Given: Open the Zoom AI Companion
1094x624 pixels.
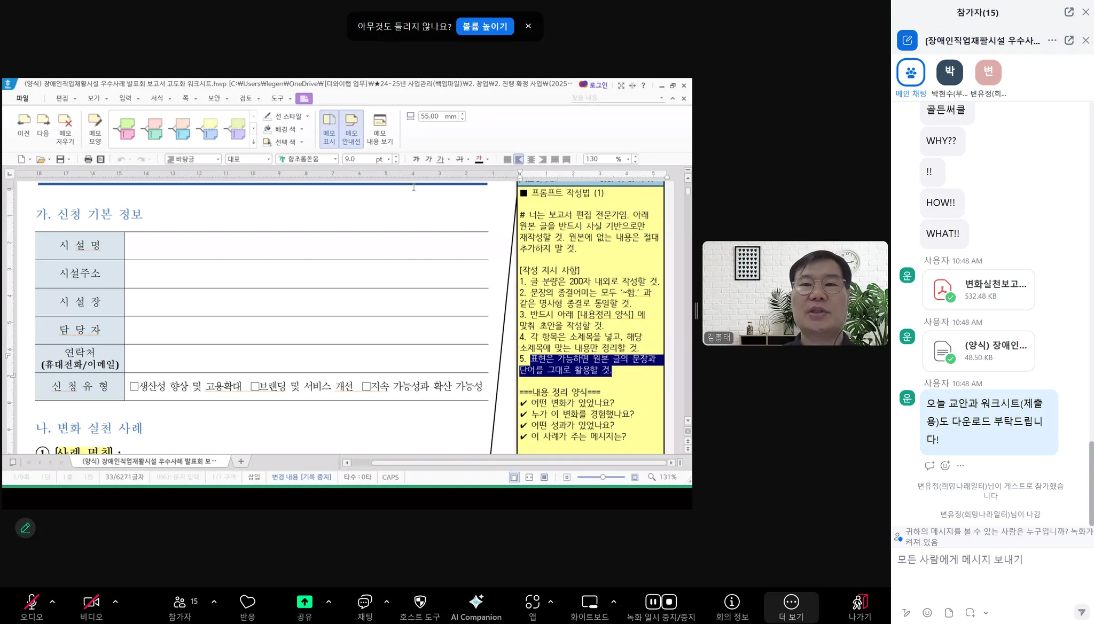Looking at the screenshot, I should pyautogui.click(x=476, y=602).
